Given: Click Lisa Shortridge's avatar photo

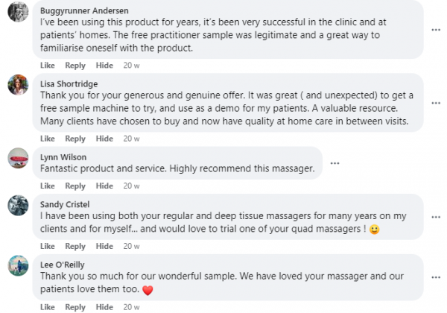Looking at the screenshot, I should (x=18, y=85).
